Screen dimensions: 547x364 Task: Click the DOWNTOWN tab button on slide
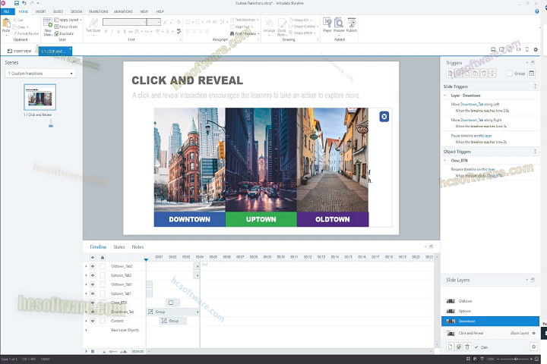point(189,219)
